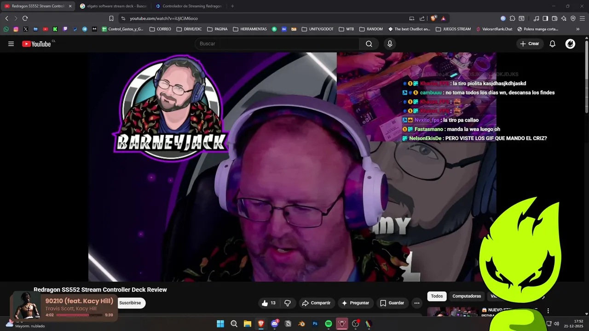This screenshot has height=331, width=589.
Task: Open Windows Start menu
Action: click(x=220, y=324)
